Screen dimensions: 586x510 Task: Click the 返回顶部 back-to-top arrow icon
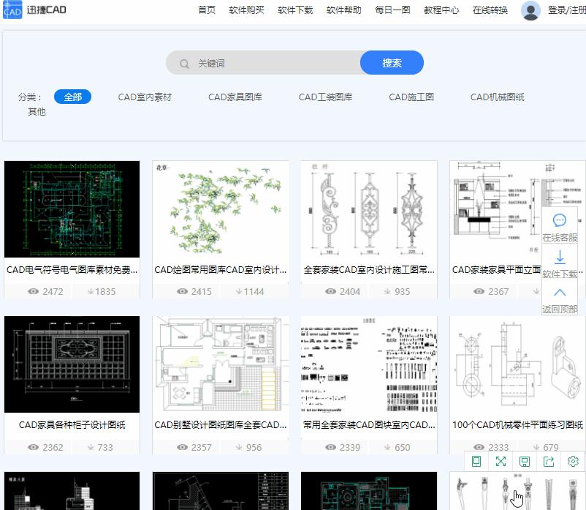click(559, 292)
